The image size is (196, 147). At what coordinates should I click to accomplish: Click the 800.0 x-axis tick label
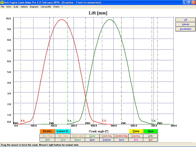(174, 126)
